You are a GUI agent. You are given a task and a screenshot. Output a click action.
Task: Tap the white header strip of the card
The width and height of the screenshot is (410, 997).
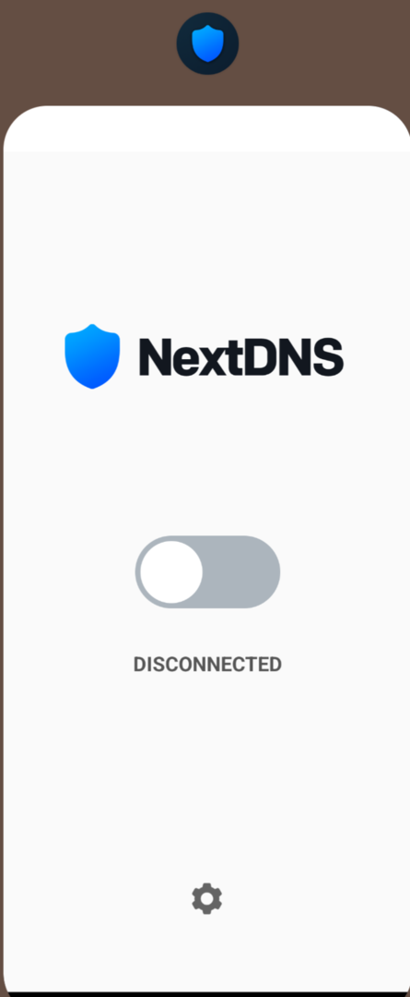pos(207,129)
